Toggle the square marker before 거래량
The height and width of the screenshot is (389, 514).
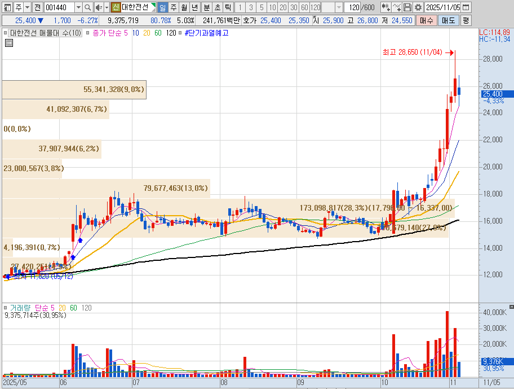[x=5, y=308]
